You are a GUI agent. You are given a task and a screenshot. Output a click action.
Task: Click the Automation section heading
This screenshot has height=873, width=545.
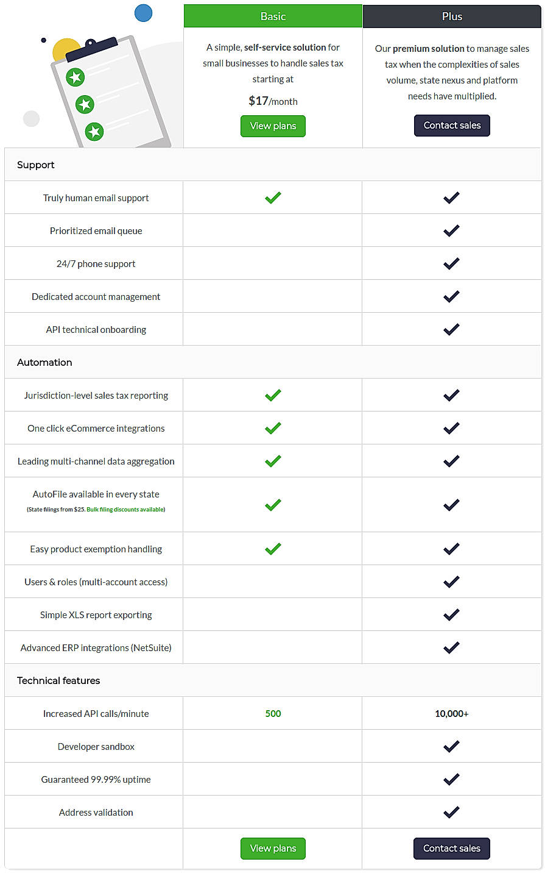[x=44, y=362]
